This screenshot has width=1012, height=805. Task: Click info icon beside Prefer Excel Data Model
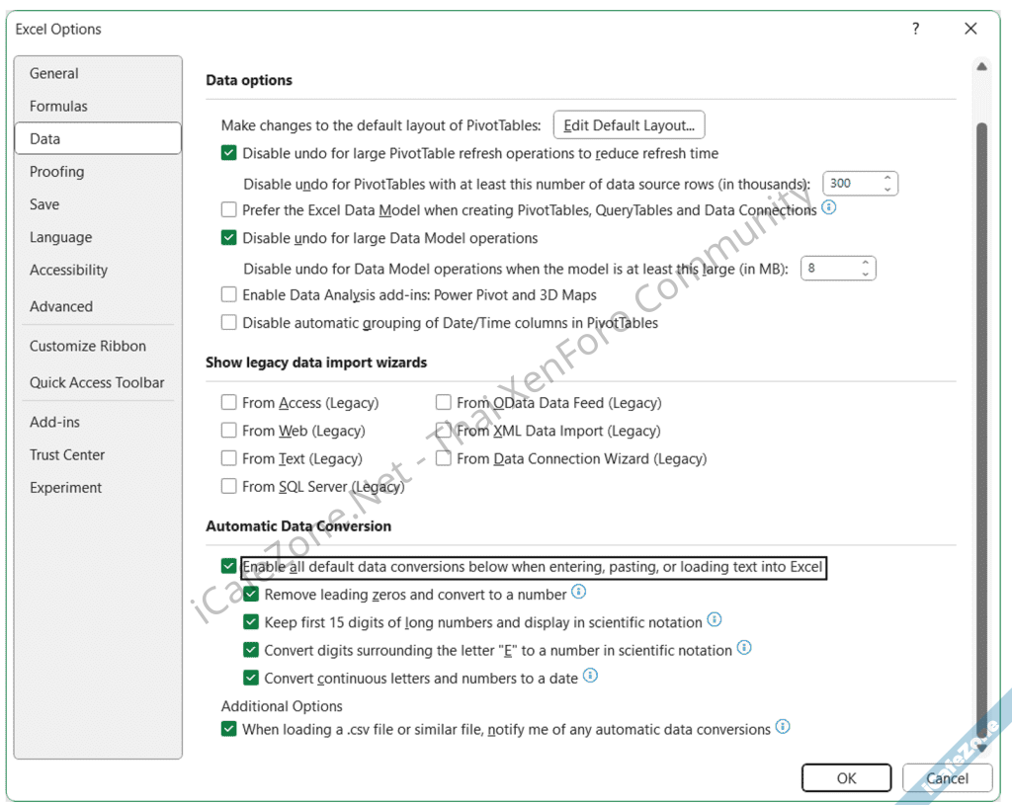pyautogui.click(x=829, y=208)
